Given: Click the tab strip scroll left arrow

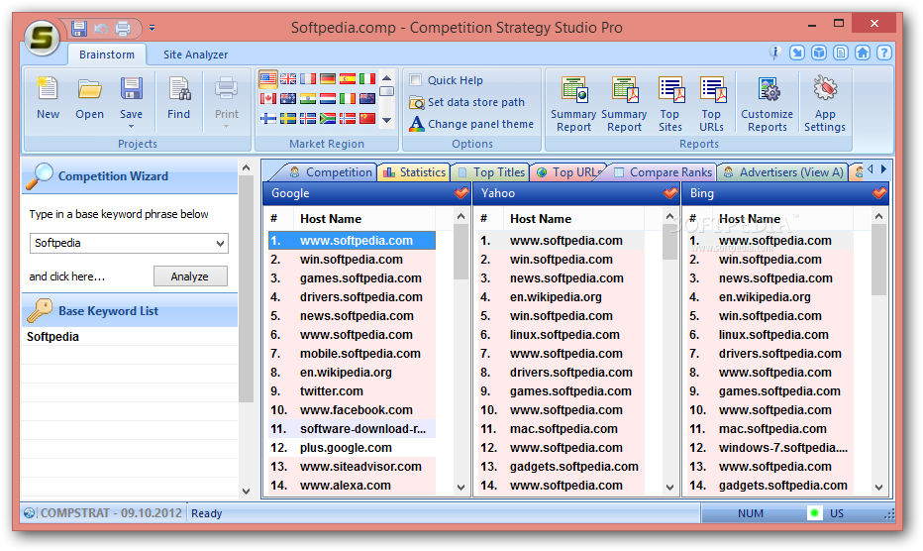Looking at the screenshot, I should 871,169.
